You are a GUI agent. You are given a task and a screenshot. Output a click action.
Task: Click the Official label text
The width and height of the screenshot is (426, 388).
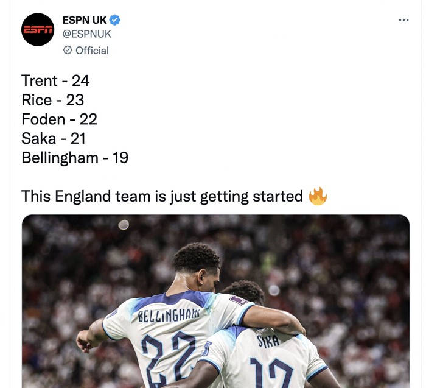92,51
